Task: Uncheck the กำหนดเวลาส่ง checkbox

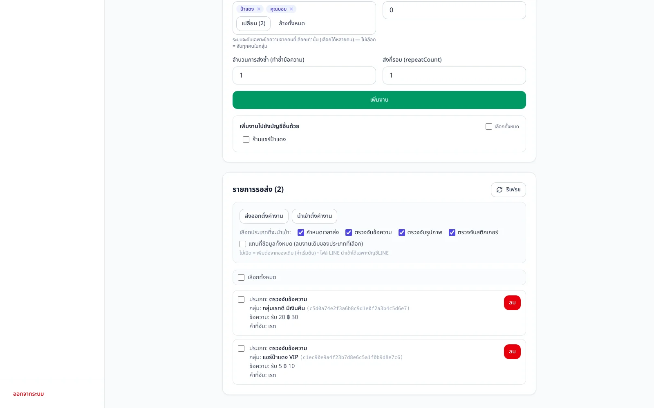Action: (301, 233)
